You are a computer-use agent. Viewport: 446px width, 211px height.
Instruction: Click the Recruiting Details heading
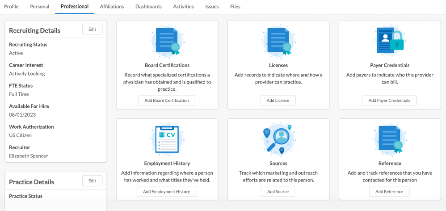pyautogui.click(x=35, y=30)
